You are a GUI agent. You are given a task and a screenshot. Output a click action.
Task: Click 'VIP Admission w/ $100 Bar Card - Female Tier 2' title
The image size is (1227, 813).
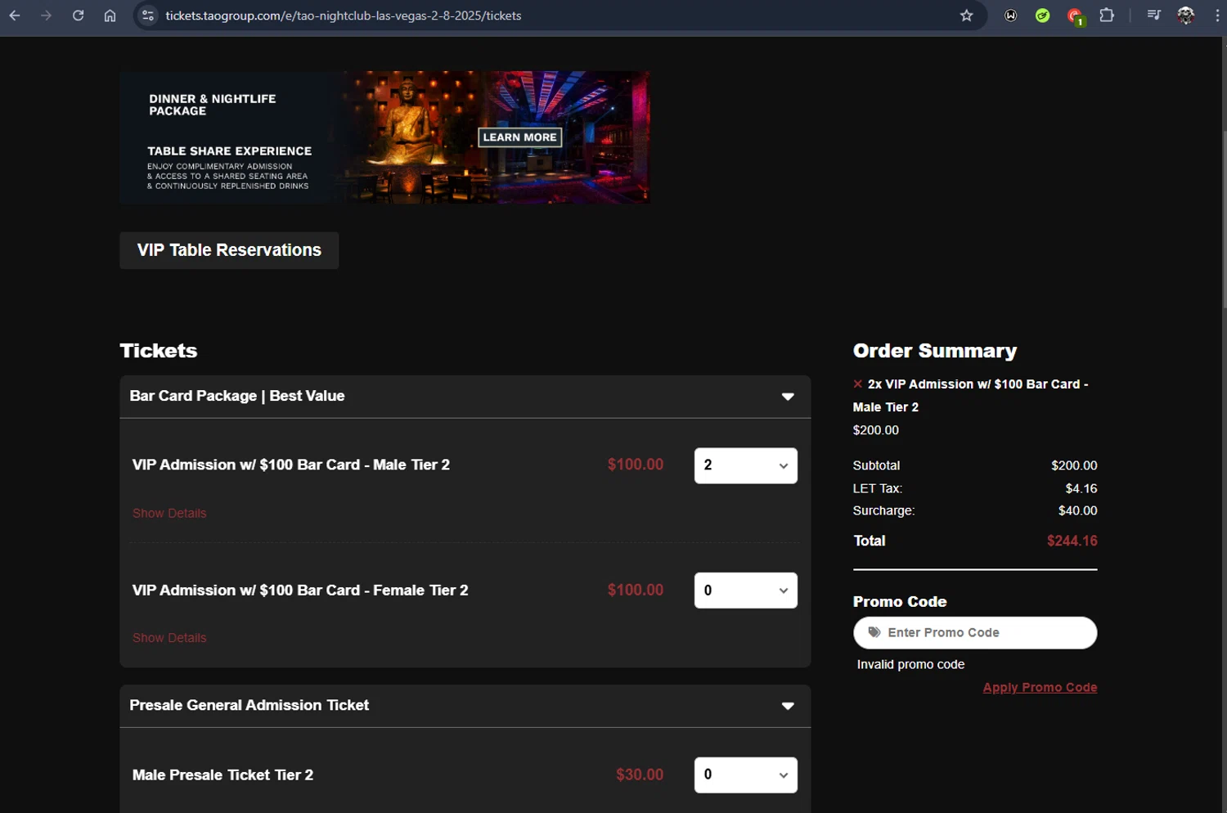click(x=300, y=591)
